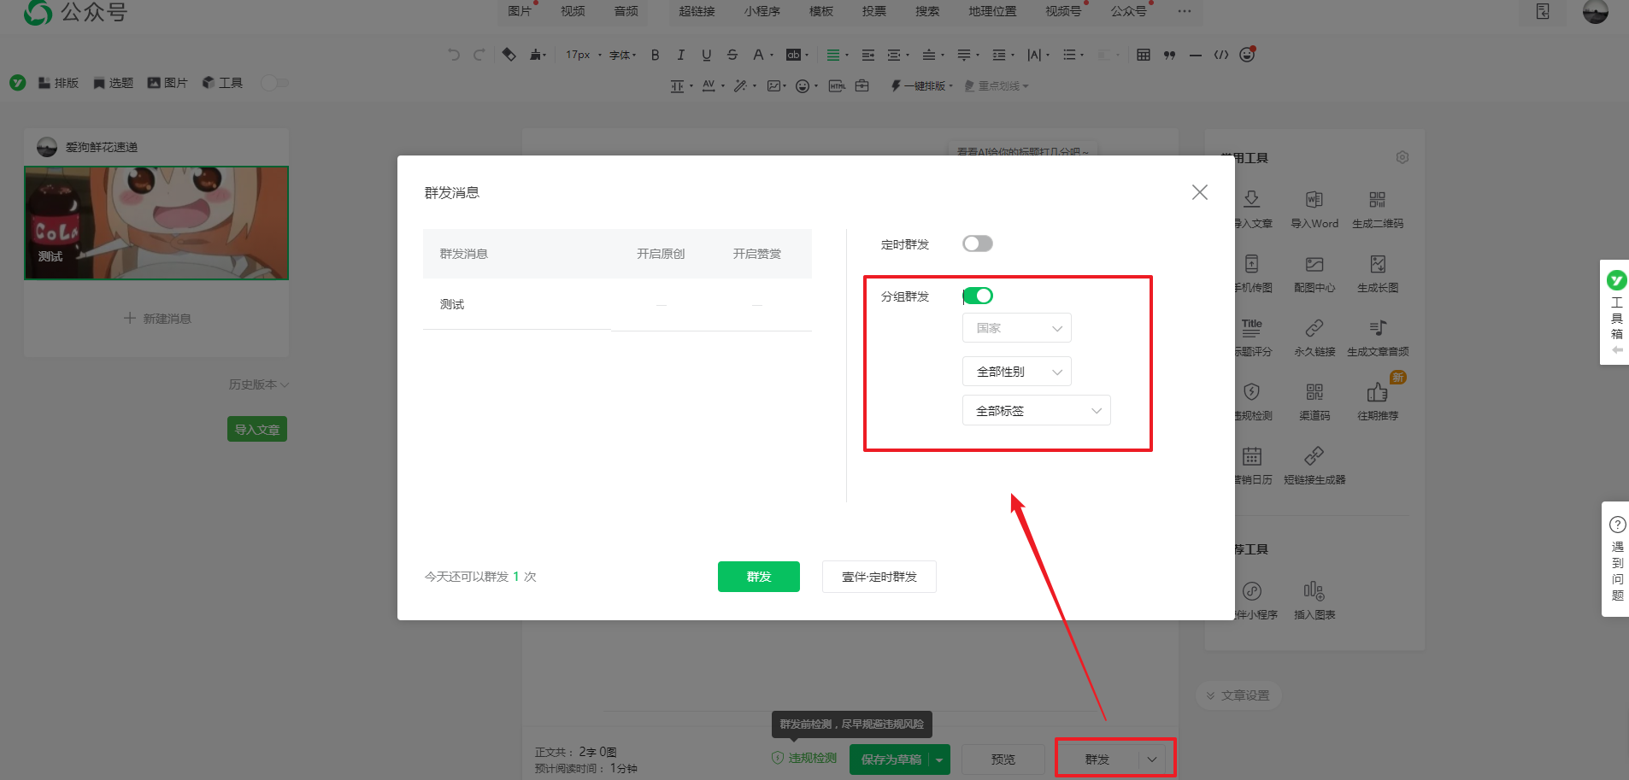The width and height of the screenshot is (1629, 780).
Task: Click the blockquote icon
Action: (x=1169, y=55)
